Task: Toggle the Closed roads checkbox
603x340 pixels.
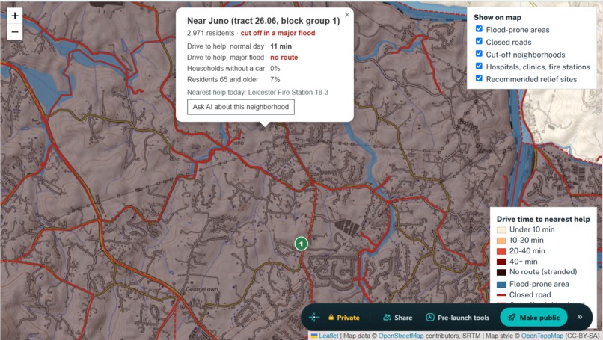Action: pos(479,41)
